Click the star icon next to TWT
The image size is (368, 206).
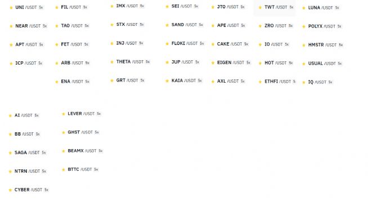pos(260,8)
